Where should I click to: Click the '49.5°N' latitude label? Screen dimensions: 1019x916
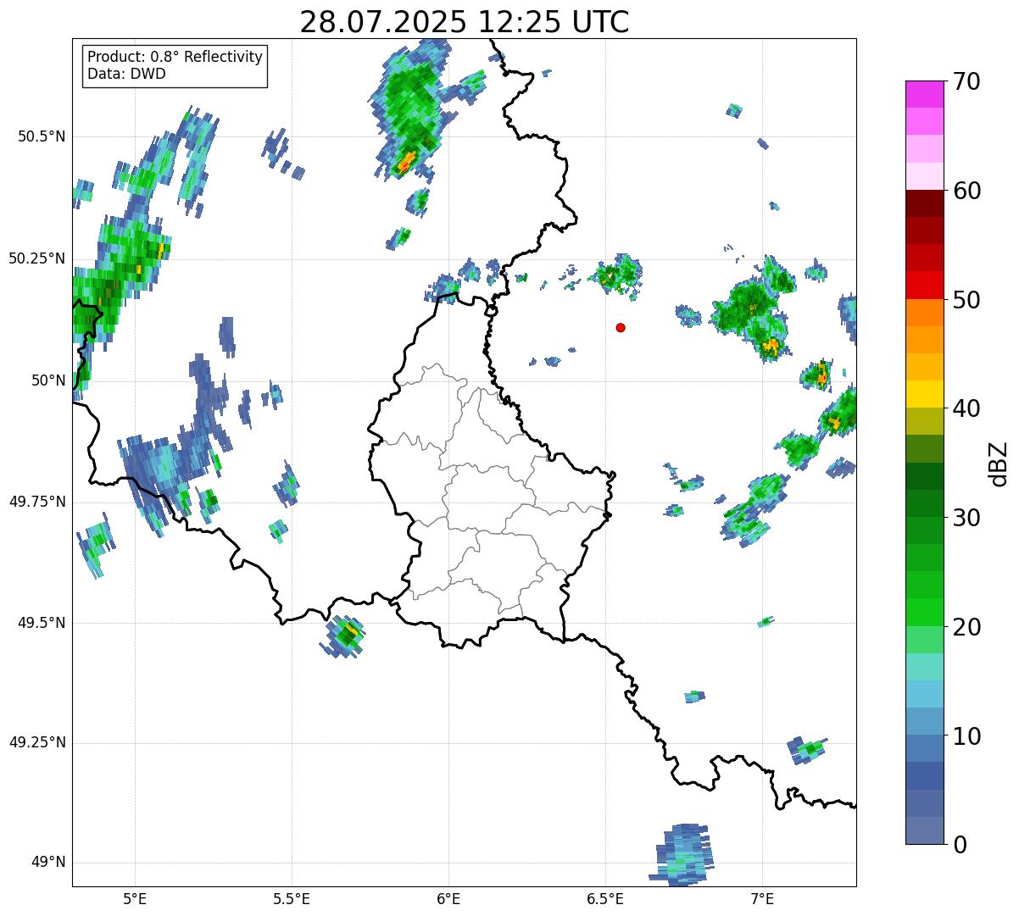click(x=41, y=623)
